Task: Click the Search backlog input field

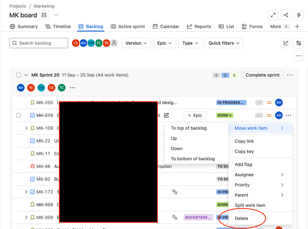Action: coord(39,43)
